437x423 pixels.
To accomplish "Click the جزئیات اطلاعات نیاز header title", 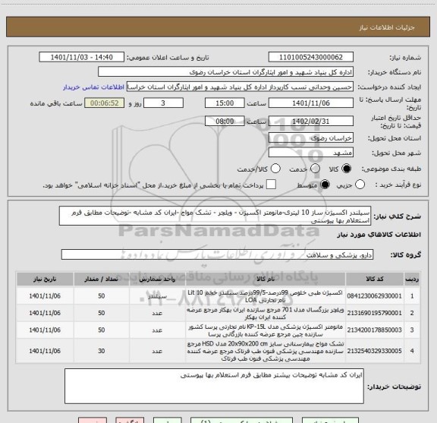I will point(387,27).
